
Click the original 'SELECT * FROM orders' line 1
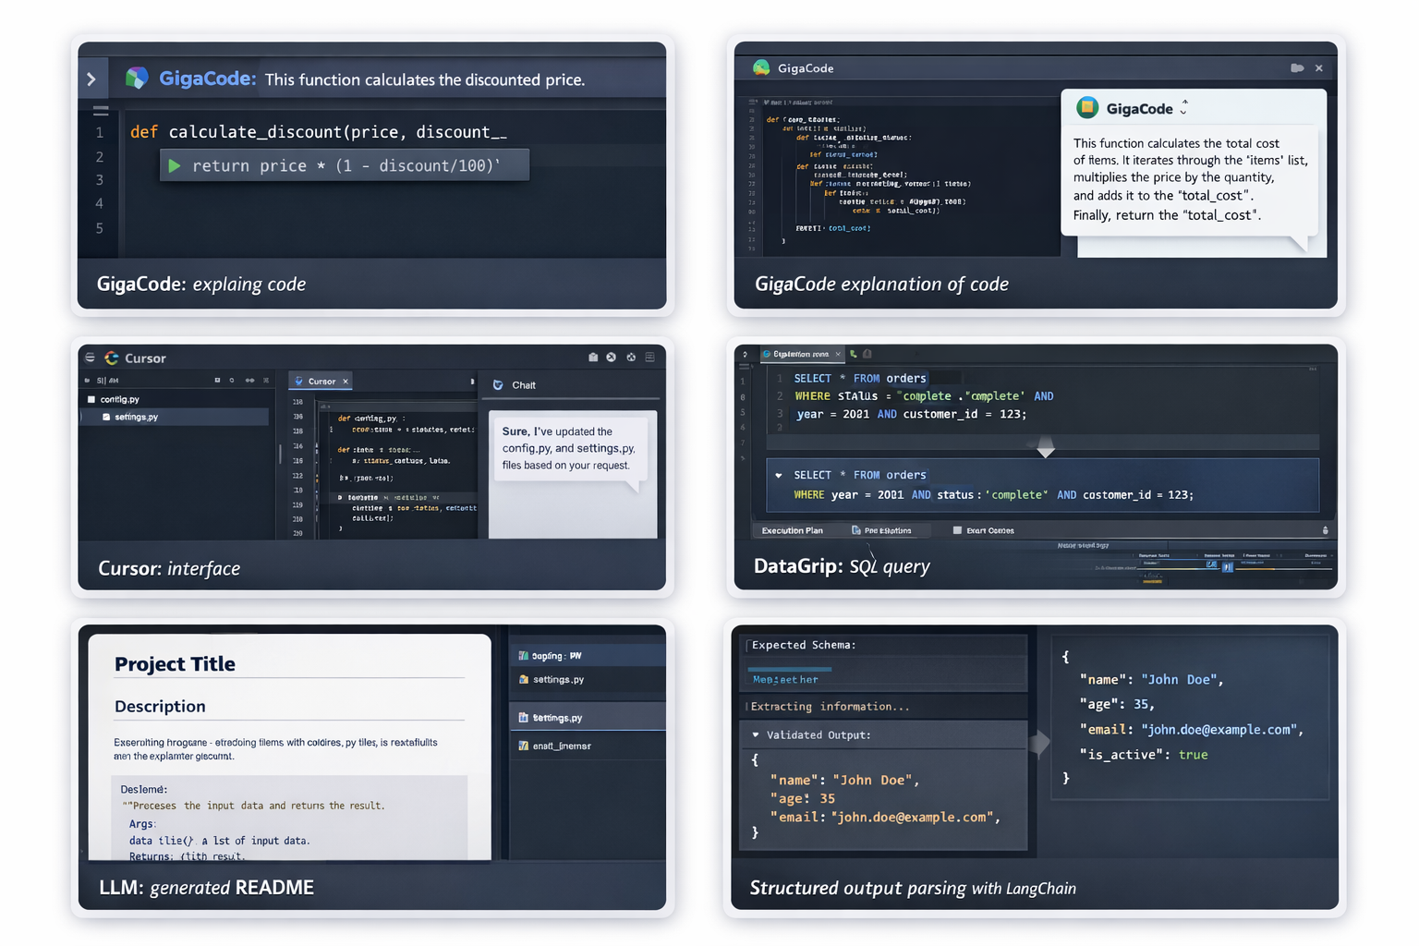pyautogui.click(x=860, y=378)
